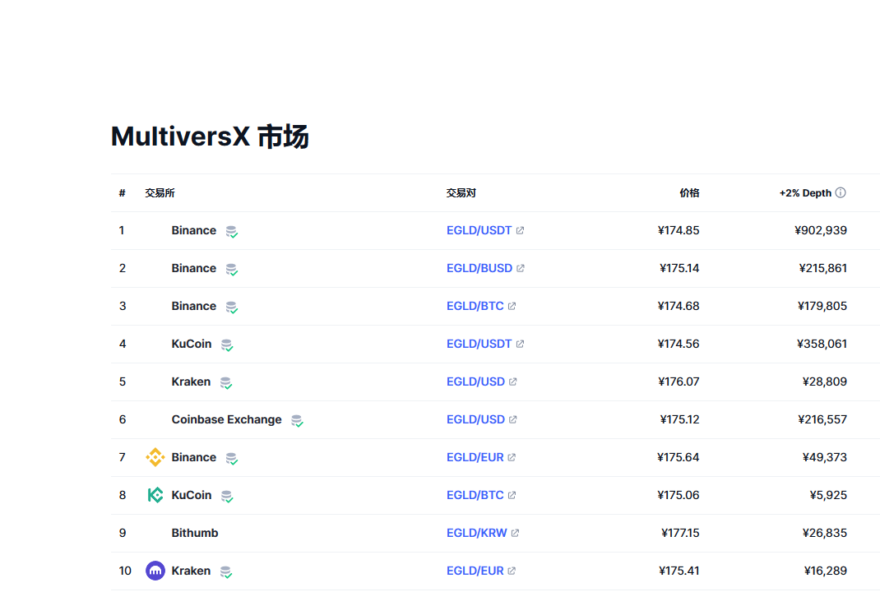Click external link icon next to row 8 EGLD/BTC
This screenshot has height=592, width=880.
tap(512, 495)
